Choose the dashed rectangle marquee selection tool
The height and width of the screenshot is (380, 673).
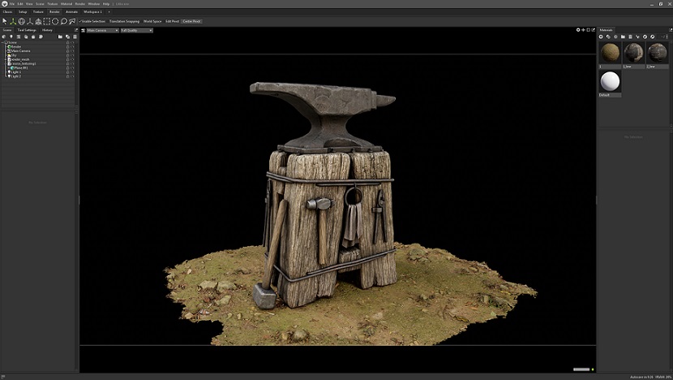(x=47, y=21)
